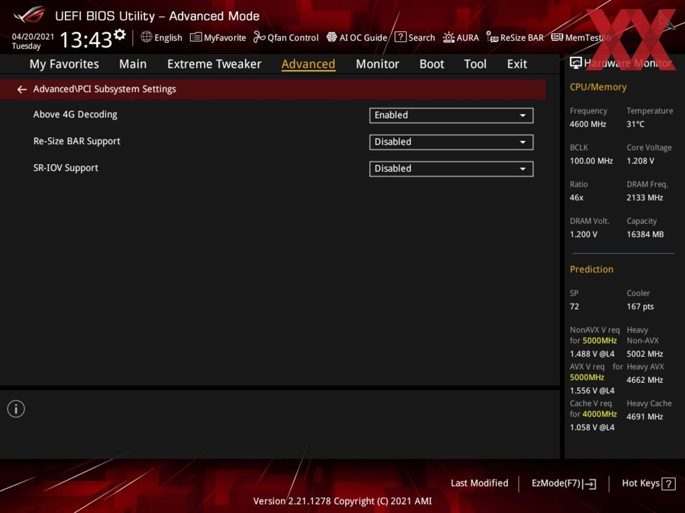685x513 pixels.
Task: Click the 100.00 MHz BCLK value
Action: point(591,161)
